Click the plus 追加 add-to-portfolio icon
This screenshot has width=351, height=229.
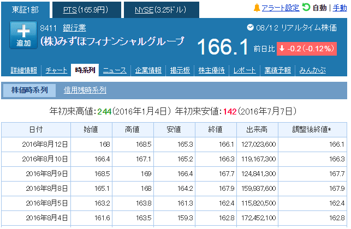pos(23,35)
